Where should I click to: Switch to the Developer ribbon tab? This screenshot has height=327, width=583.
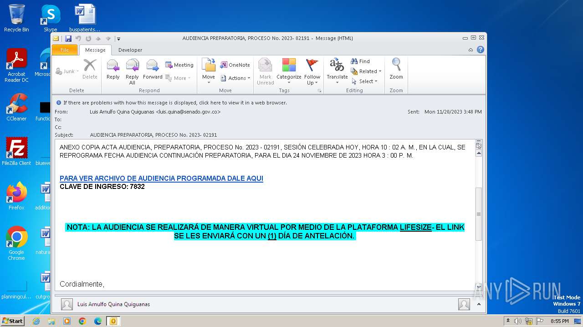[130, 50]
